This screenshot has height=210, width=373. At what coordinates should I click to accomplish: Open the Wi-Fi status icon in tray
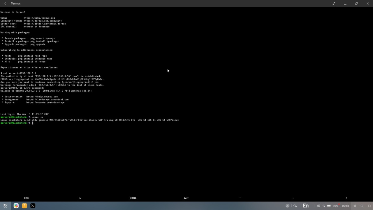coord(323,206)
